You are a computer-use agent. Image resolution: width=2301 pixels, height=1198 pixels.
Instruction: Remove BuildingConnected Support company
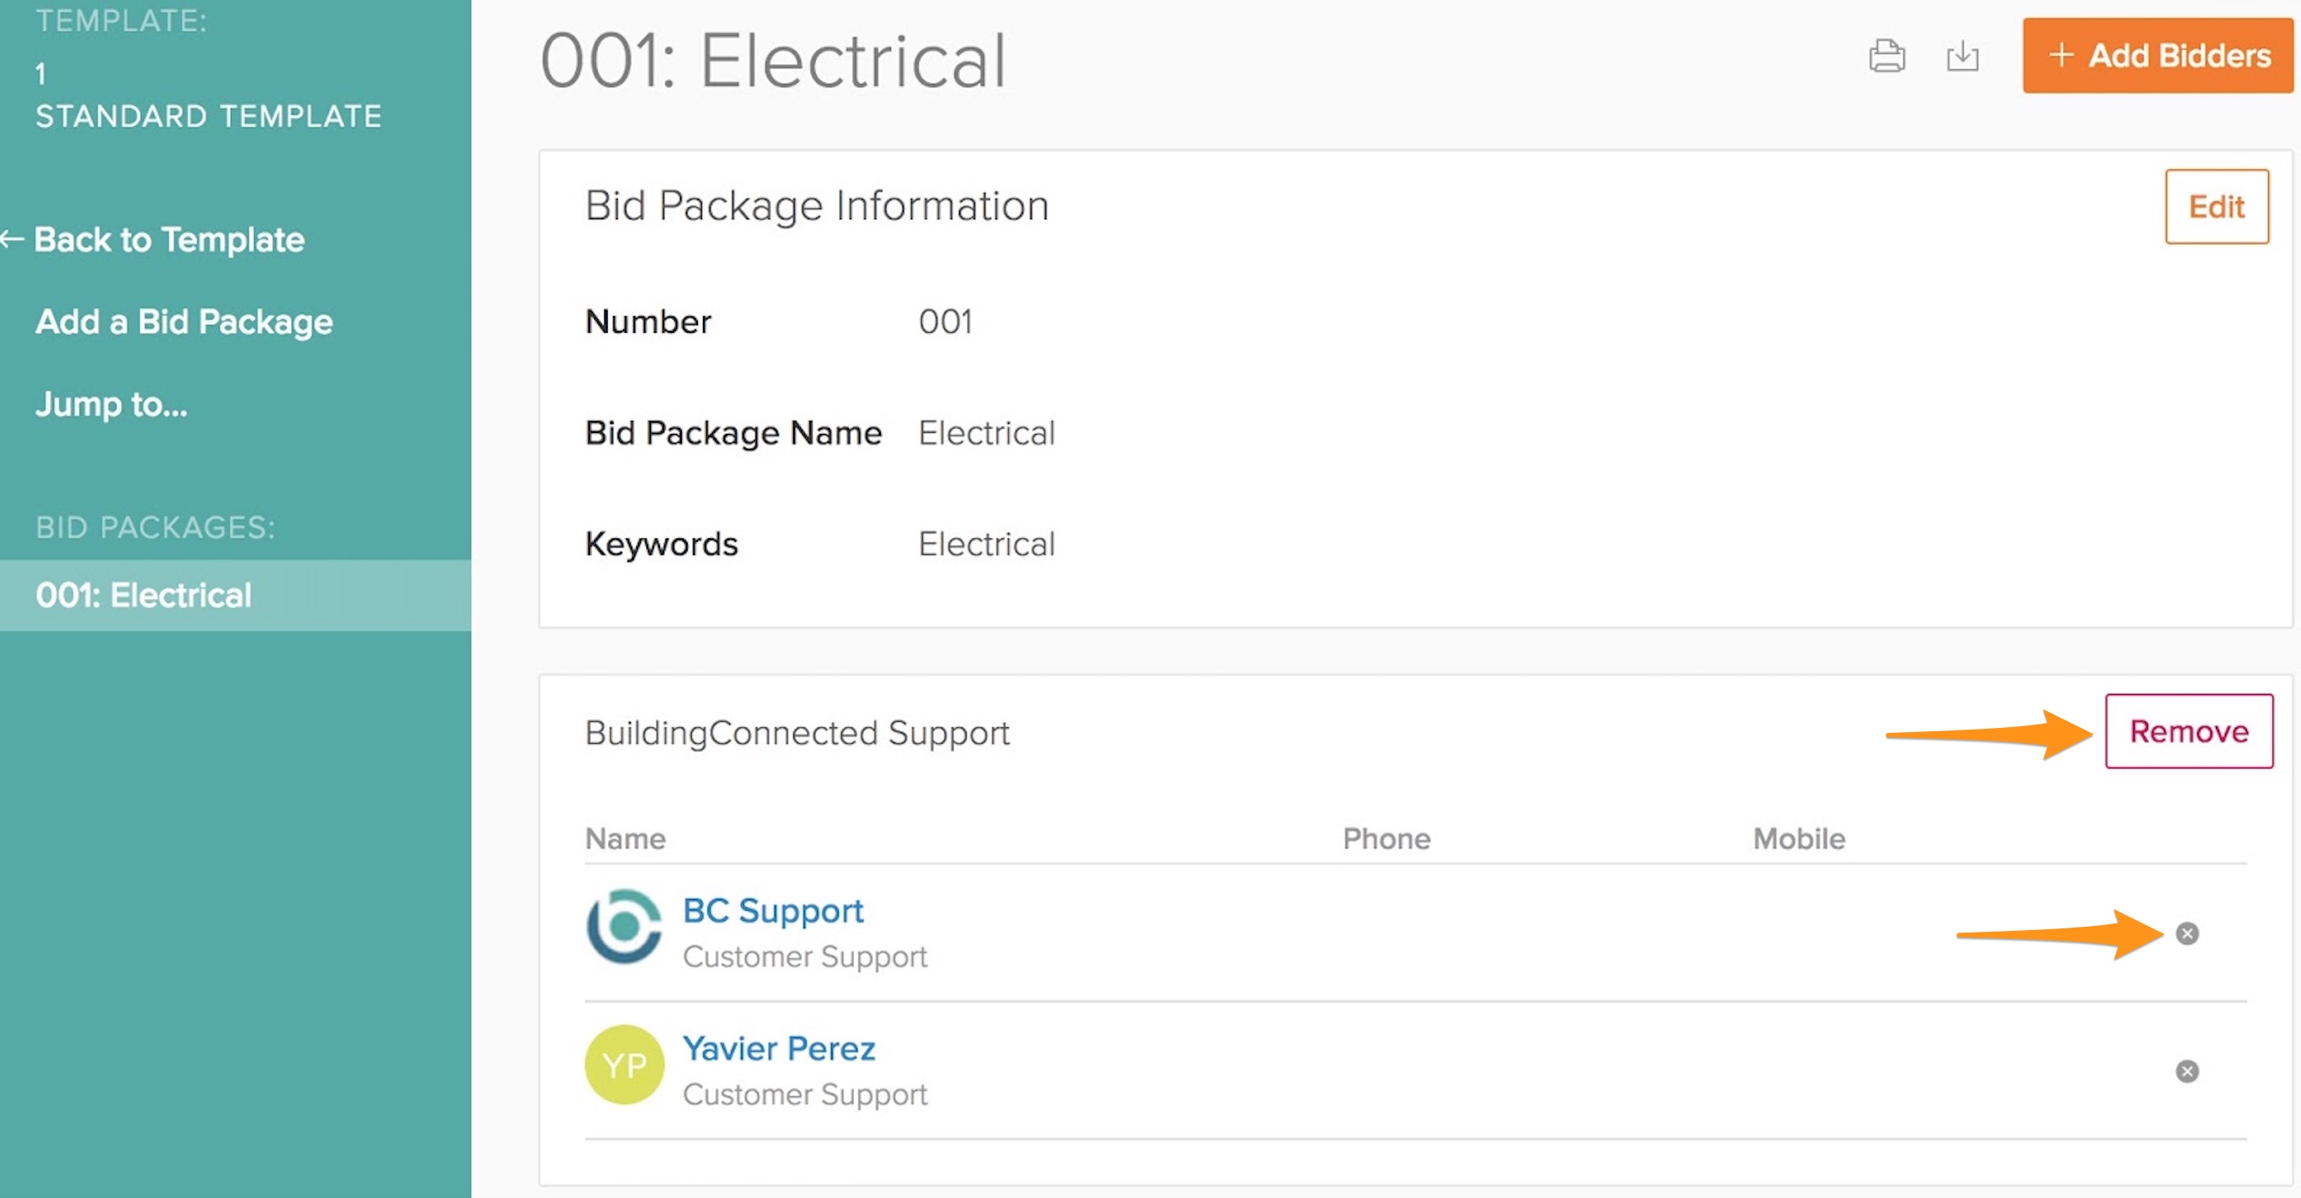2188,731
